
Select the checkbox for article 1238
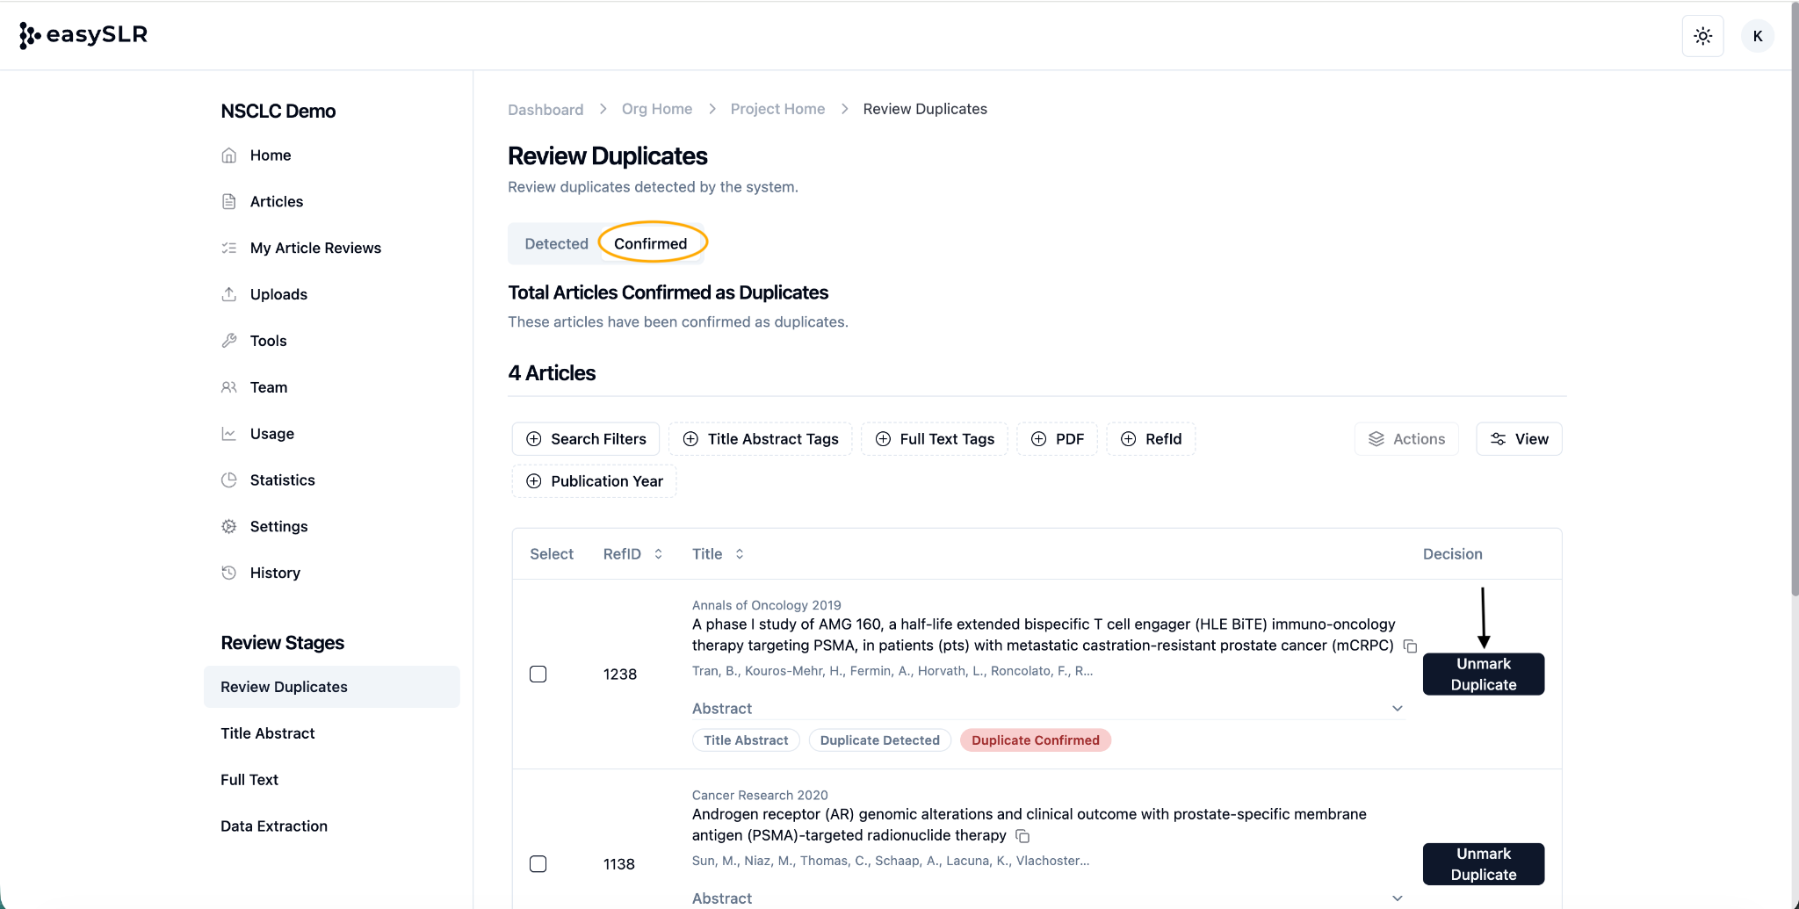(x=538, y=675)
